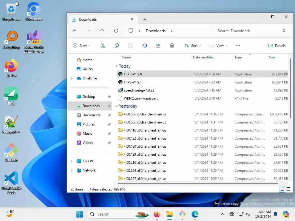The height and width of the screenshot is (221, 295).
Task: Select the Firefox desktop shortcut
Action: pyautogui.click(x=11, y=68)
